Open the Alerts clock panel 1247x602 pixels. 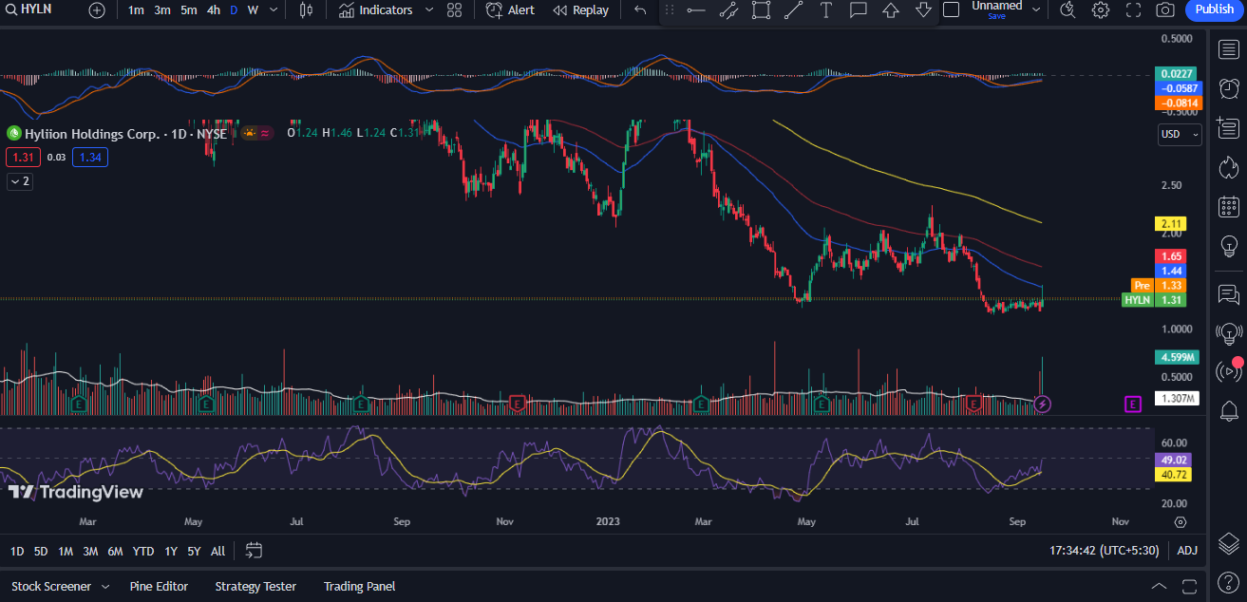point(1229,87)
